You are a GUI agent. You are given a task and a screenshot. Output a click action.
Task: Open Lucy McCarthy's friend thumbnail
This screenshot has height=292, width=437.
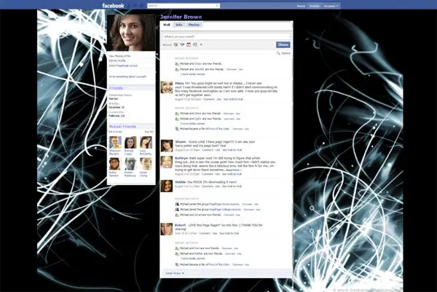(x=146, y=143)
